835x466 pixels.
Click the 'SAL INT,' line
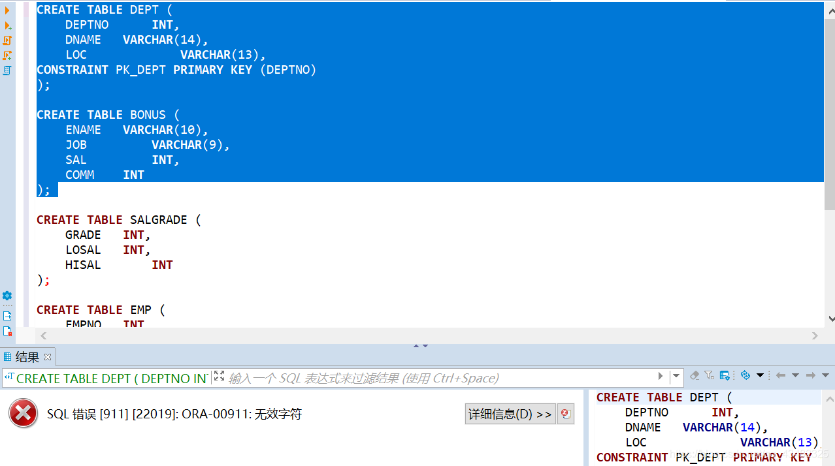click(122, 160)
